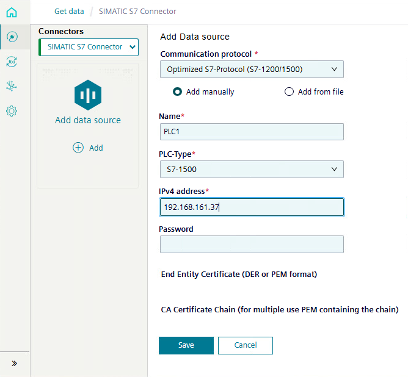Open the PLC-Type S7-1500 dropdown
The height and width of the screenshot is (377, 408).
252,170
